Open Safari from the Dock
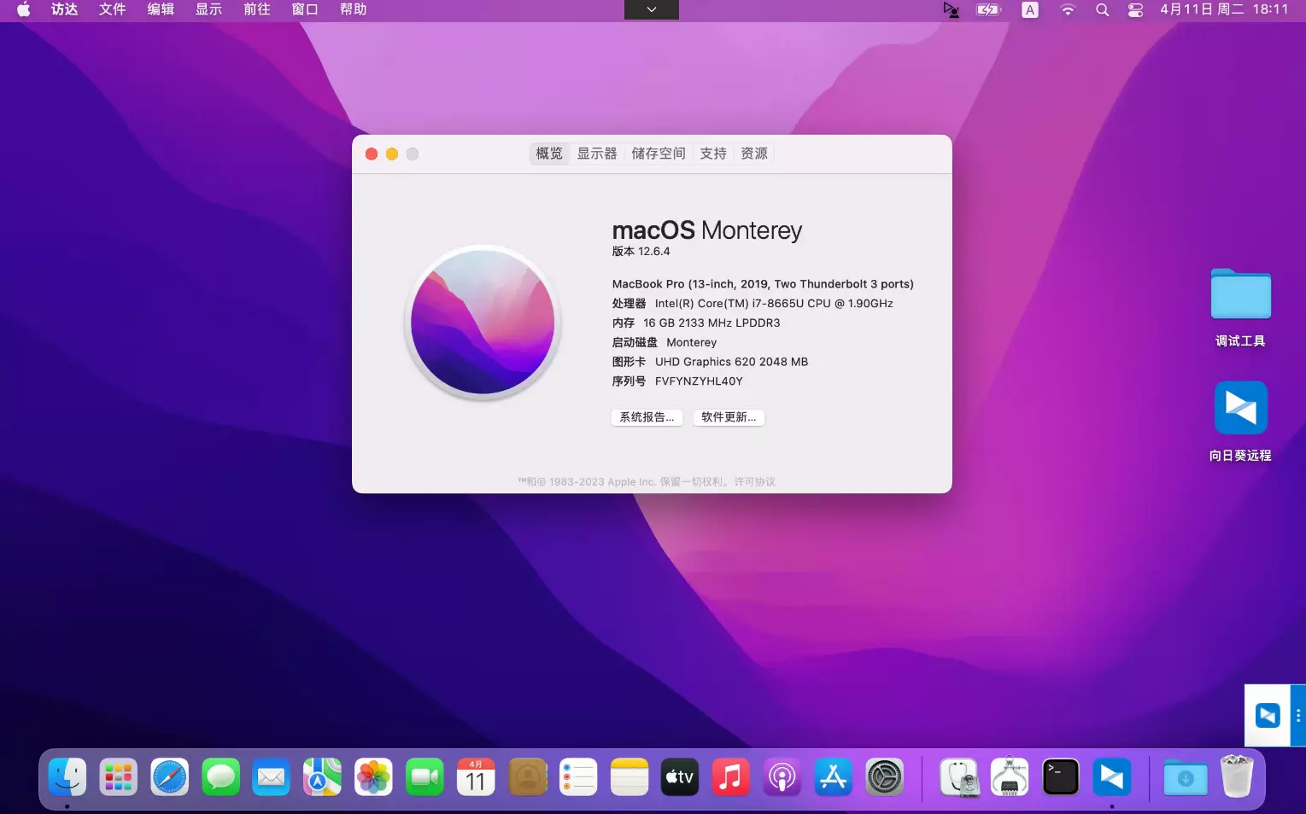 (169, 777)
